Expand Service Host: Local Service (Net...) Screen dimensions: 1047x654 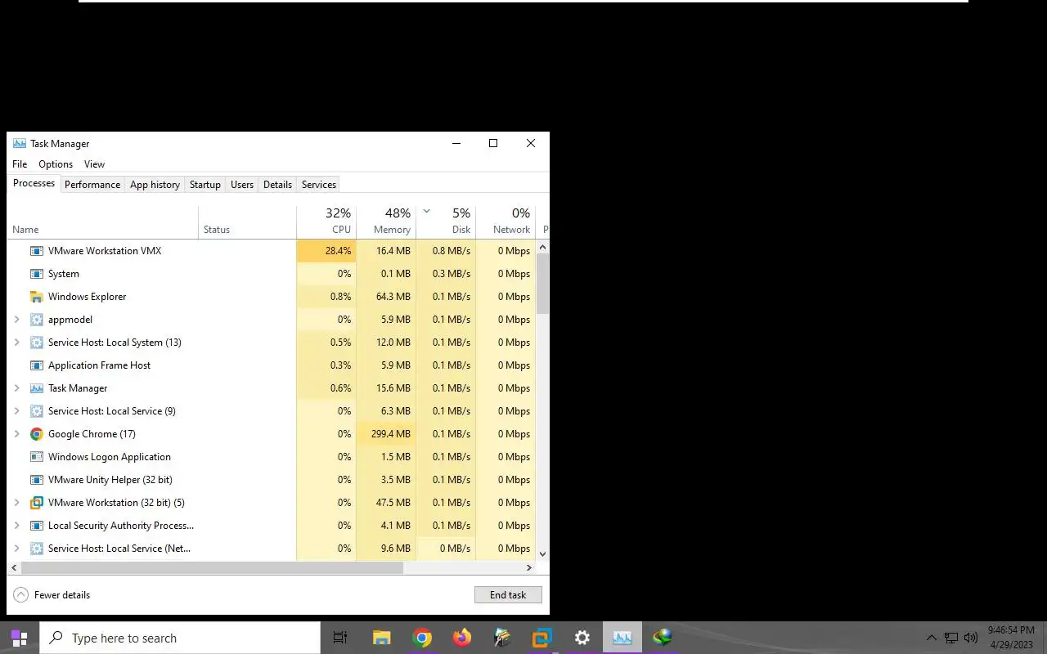click(x=16, y=549)
